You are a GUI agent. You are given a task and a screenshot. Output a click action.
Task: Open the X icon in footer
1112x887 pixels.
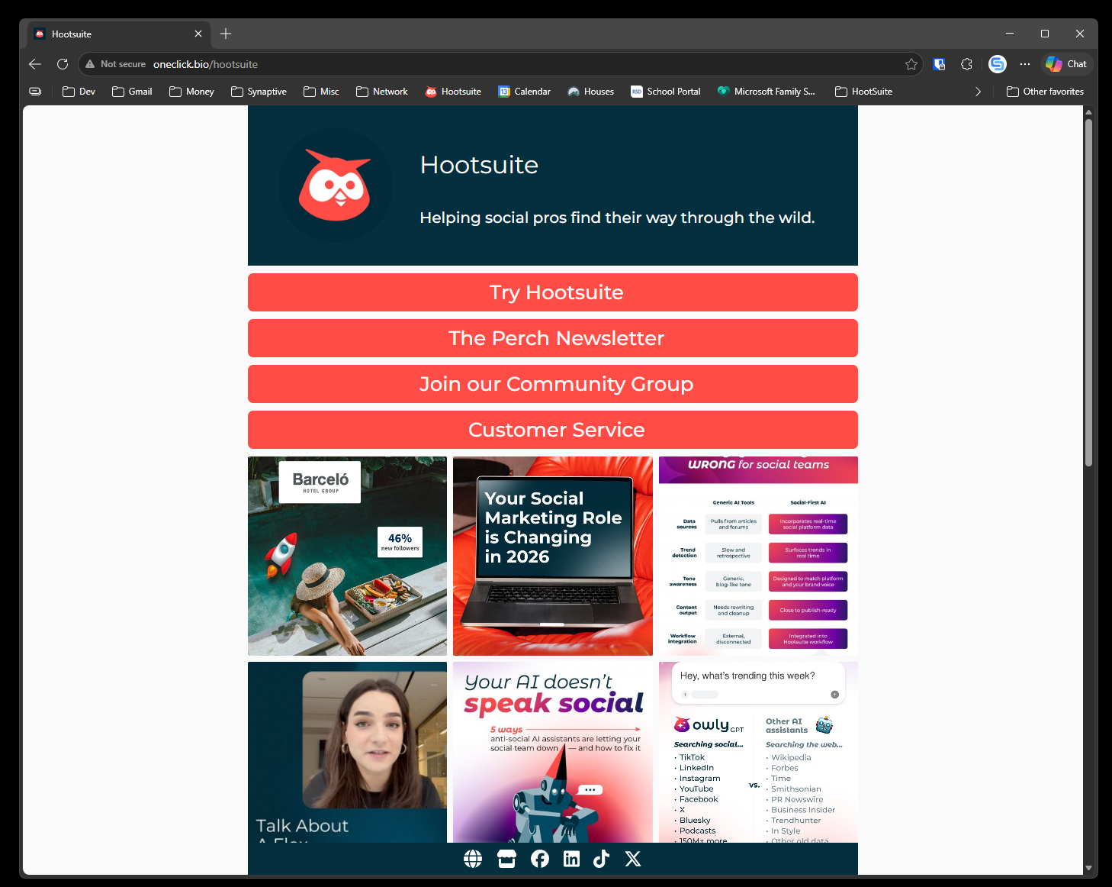coord(633,859)
